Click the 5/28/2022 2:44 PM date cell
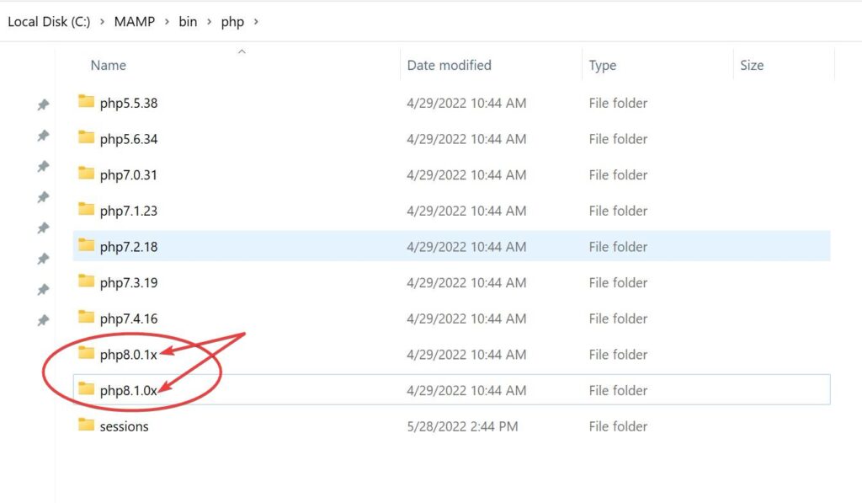The image size is (862, 503). 462,426
